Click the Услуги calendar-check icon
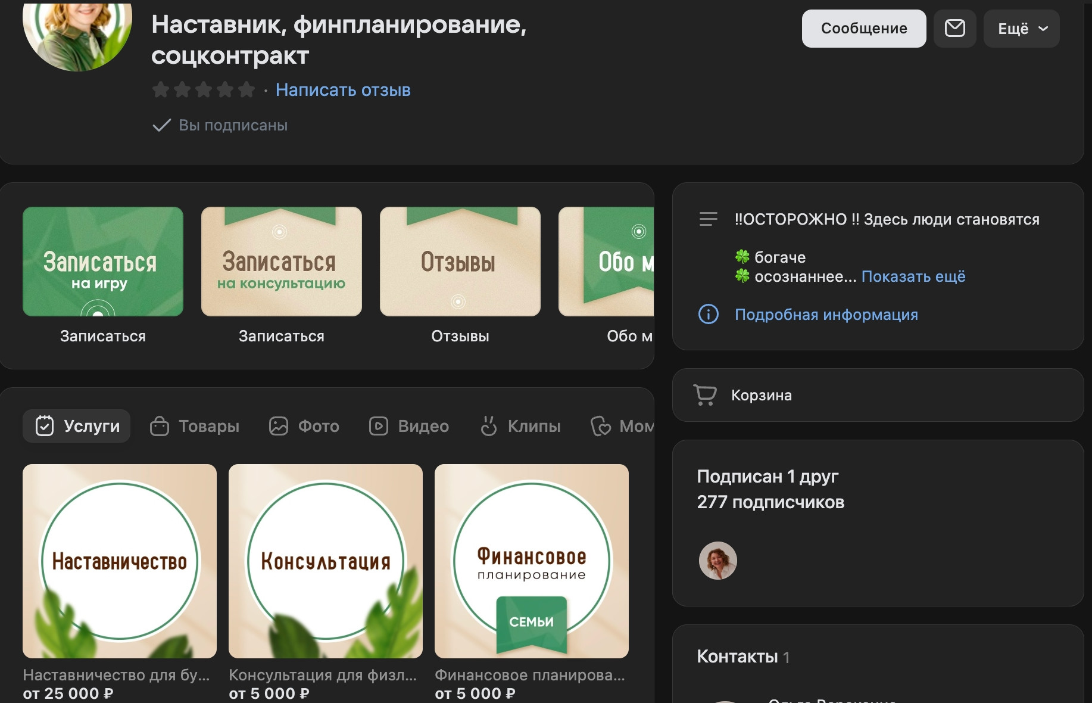 pos(45,426)
